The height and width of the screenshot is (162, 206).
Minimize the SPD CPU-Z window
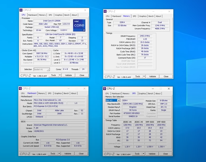coord(153,89)
